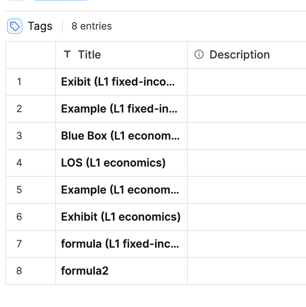
Task: Click the blue Tags icon
Action: click(x=15, y=26)
